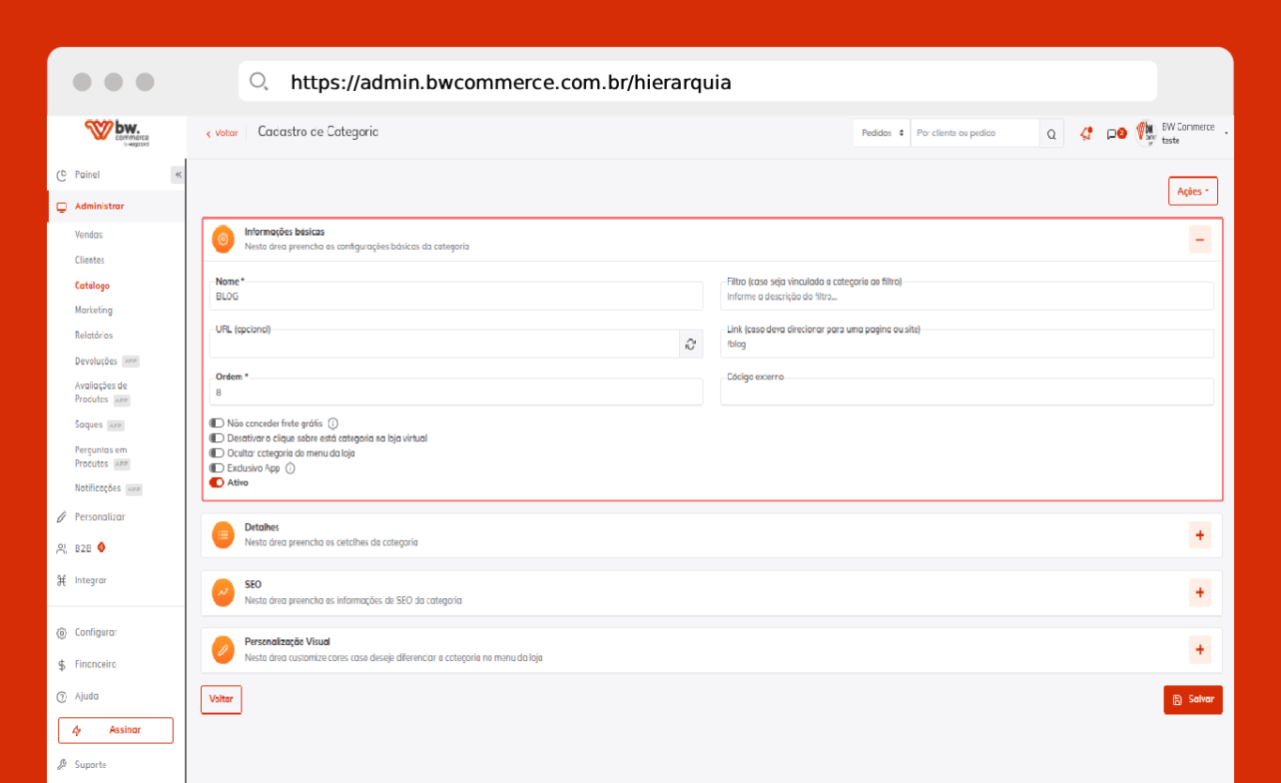Click the search magnifier button in header
1281x783 pixels.
click(x=1052, y=133)
